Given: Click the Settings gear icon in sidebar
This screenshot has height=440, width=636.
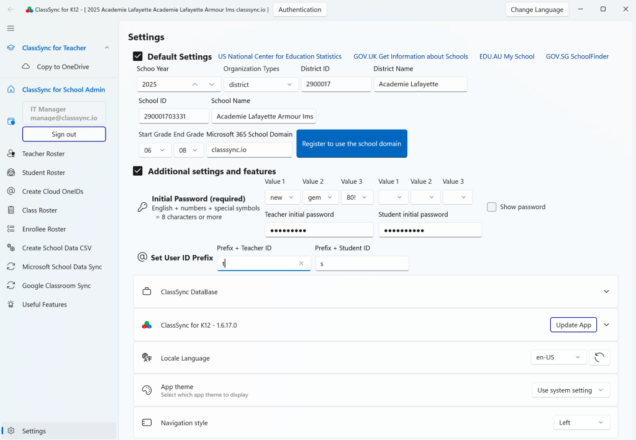Looking at the screenshot, I should coord(11,431).
